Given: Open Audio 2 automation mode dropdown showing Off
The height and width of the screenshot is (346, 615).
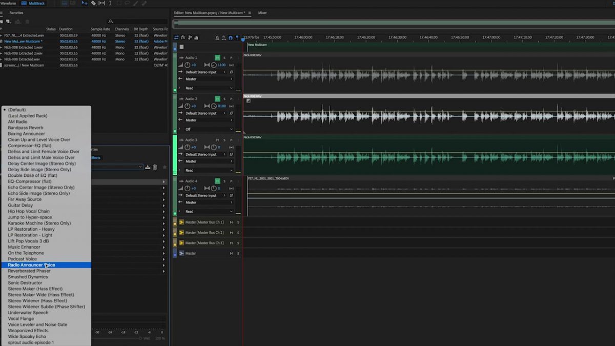Looking at the screenshot, I should coord(208,129).
